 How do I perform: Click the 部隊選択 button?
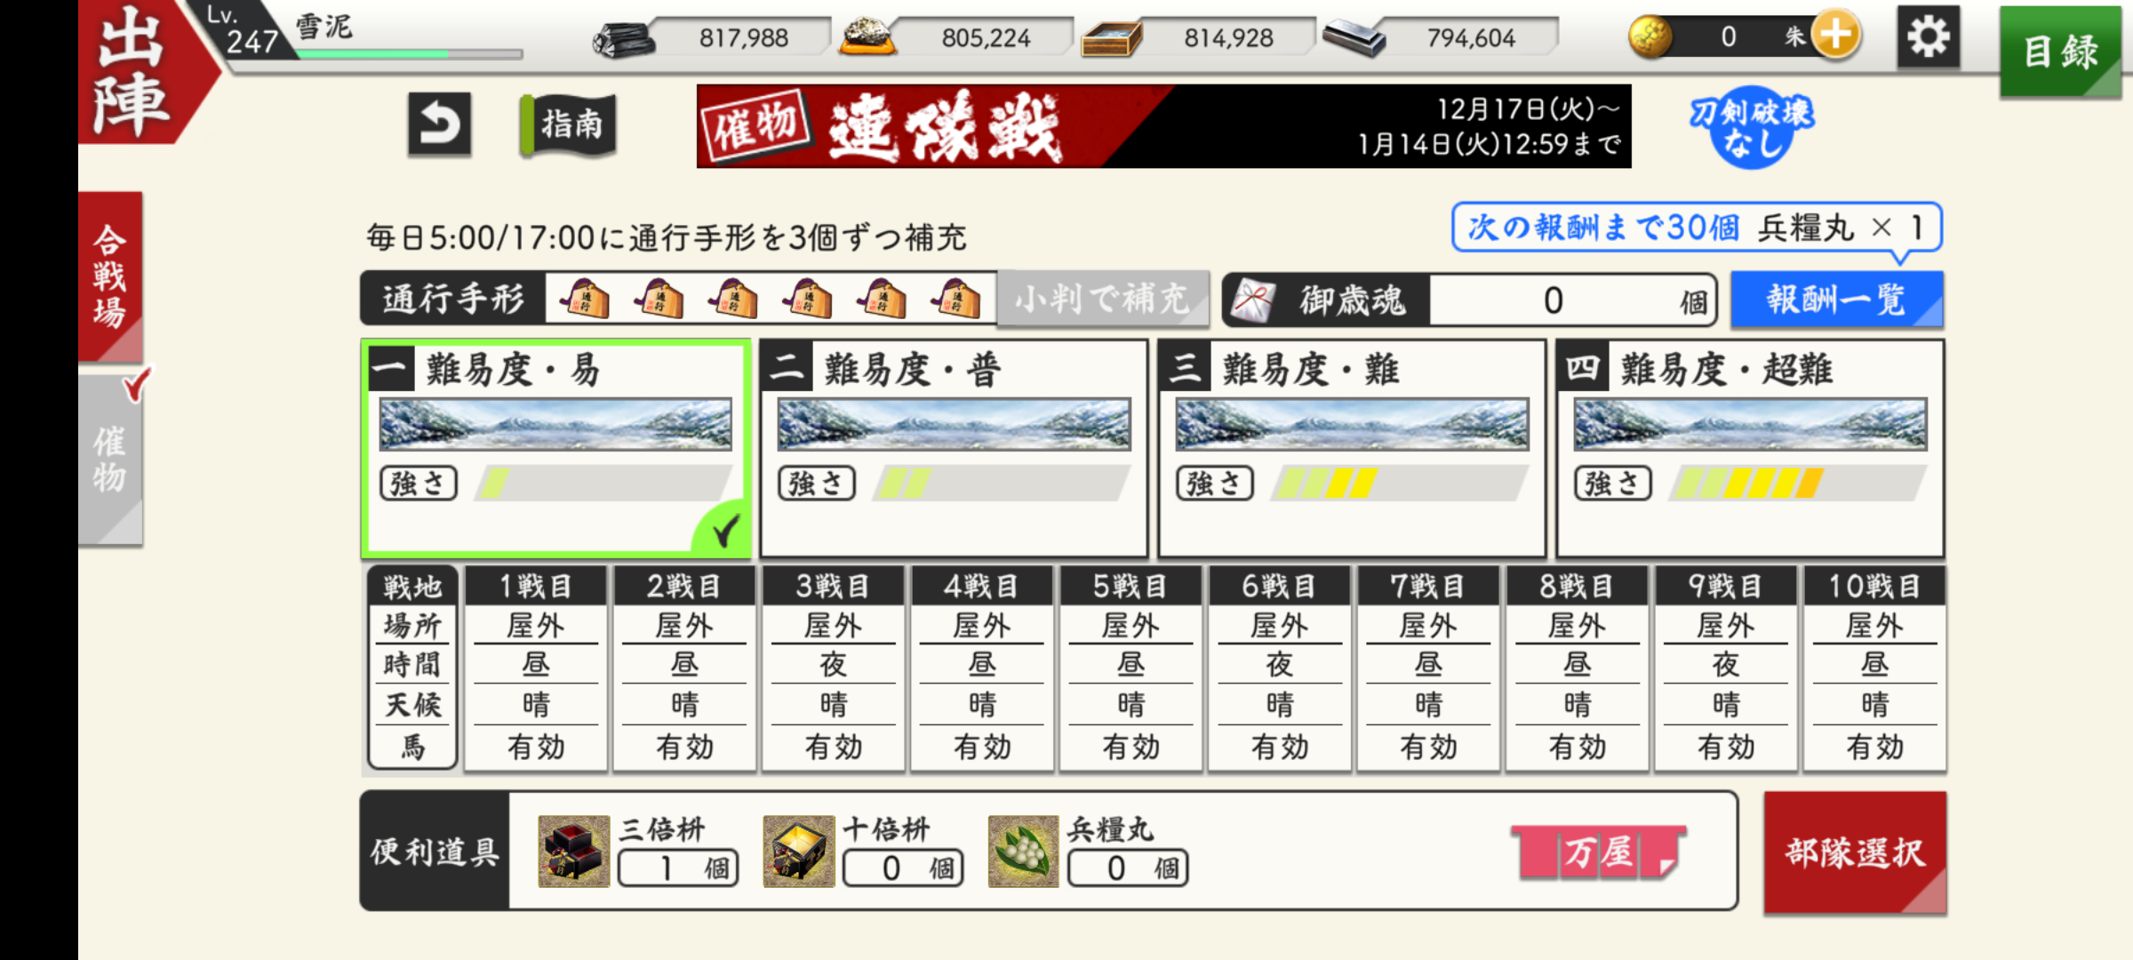(x=1855, y=852)
